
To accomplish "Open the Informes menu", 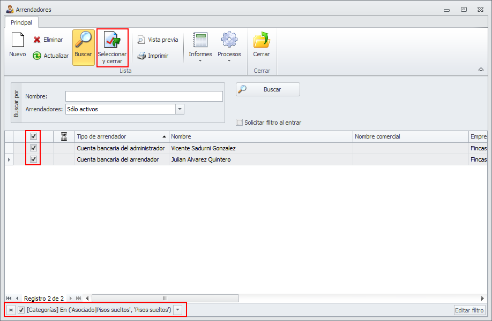I will (x=200, y=47).
